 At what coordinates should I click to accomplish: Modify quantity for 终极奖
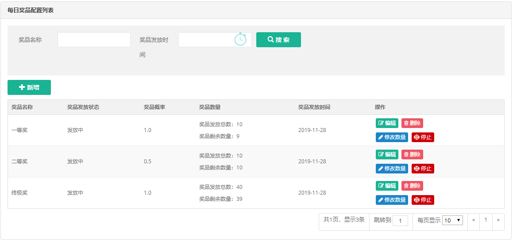392,200
